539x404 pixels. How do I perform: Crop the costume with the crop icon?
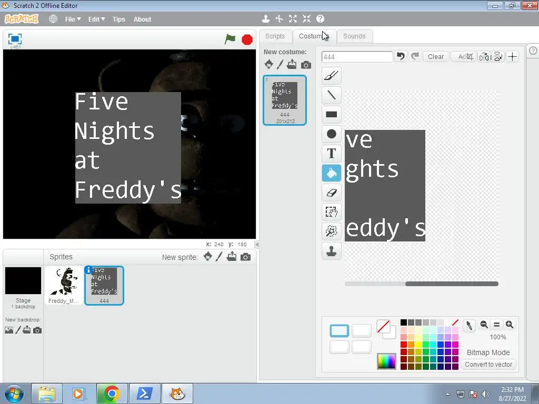pos(470,56)
